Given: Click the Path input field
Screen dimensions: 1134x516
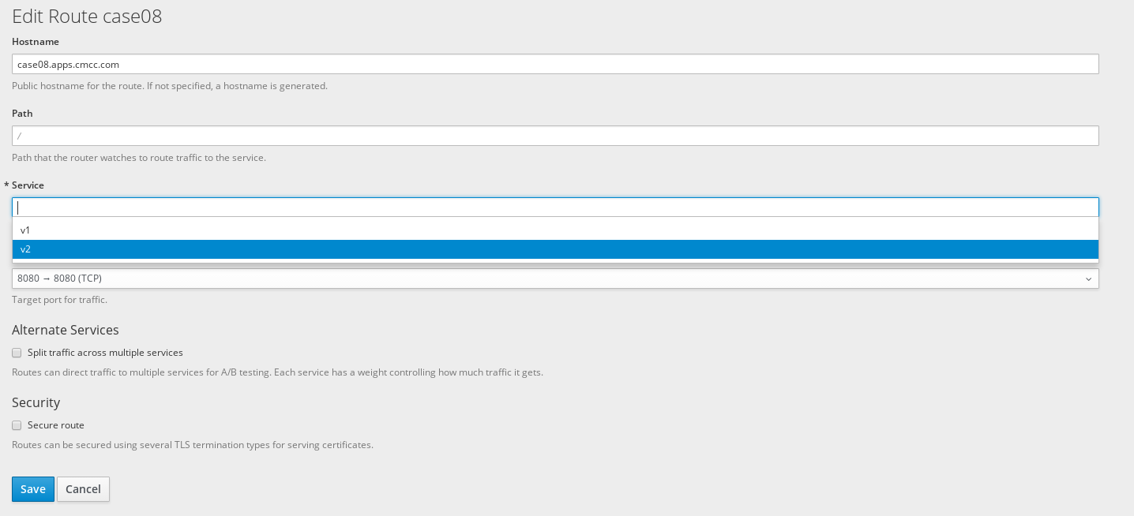Looking at the screenshot, I should 555,136.
